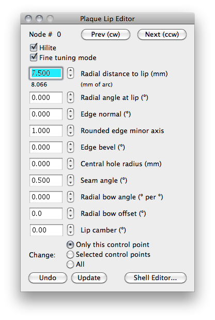The image size is (215, 320).
Task: Increase the Edge normal stepper value
Action: point(70,111)
